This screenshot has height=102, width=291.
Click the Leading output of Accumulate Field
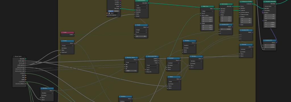(x=159, y=59)
